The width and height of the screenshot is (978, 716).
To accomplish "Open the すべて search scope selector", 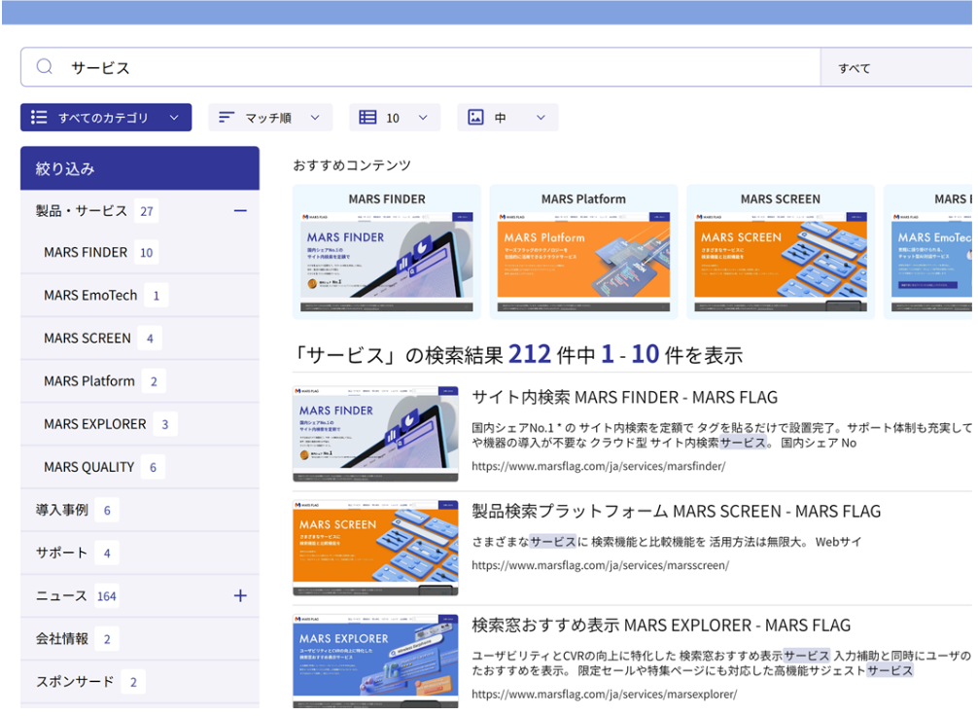I will click(896, 68).
